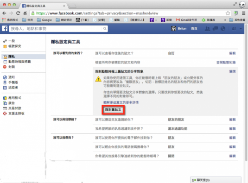Open the Yahoo news bookmark
The image size is (248, 183).
click(166, 20)
